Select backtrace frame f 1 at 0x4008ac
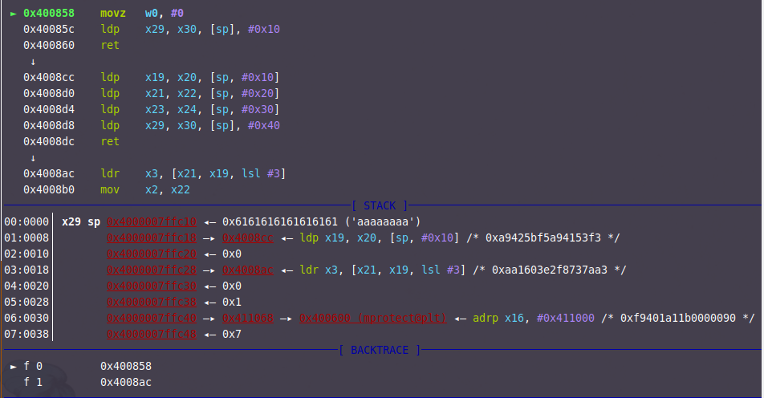 click(x=126, y=382)
